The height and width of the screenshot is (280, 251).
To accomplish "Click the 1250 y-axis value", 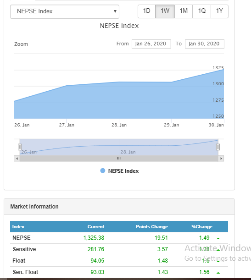I will coord(218,116).
